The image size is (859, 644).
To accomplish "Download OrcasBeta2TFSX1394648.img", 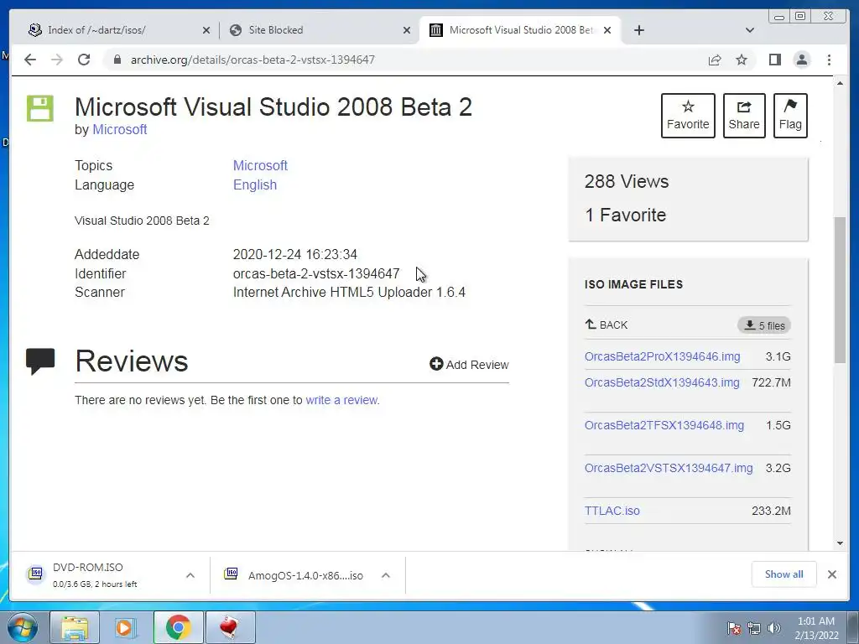I will pos(664,425).
